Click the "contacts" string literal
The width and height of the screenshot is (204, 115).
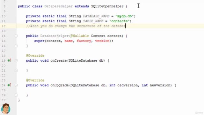tap(120, 21)
